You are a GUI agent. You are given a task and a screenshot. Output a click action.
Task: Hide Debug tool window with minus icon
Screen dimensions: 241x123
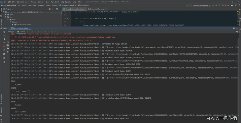[237, 28]
